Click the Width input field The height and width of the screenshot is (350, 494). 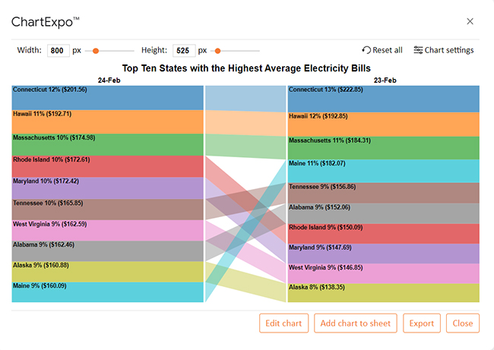click(x=59, y=50)
